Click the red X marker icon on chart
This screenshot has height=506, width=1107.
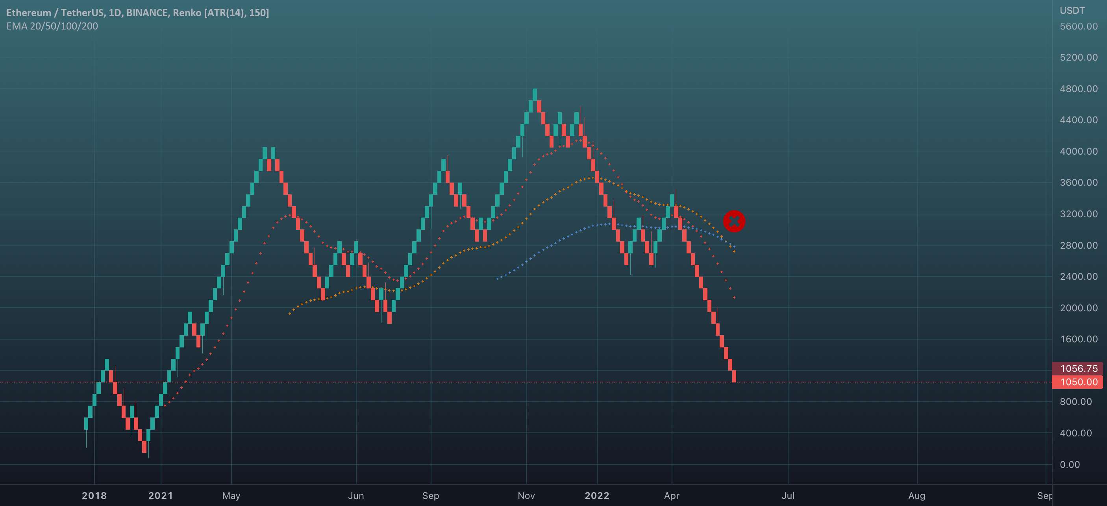(x=734, y=222)
